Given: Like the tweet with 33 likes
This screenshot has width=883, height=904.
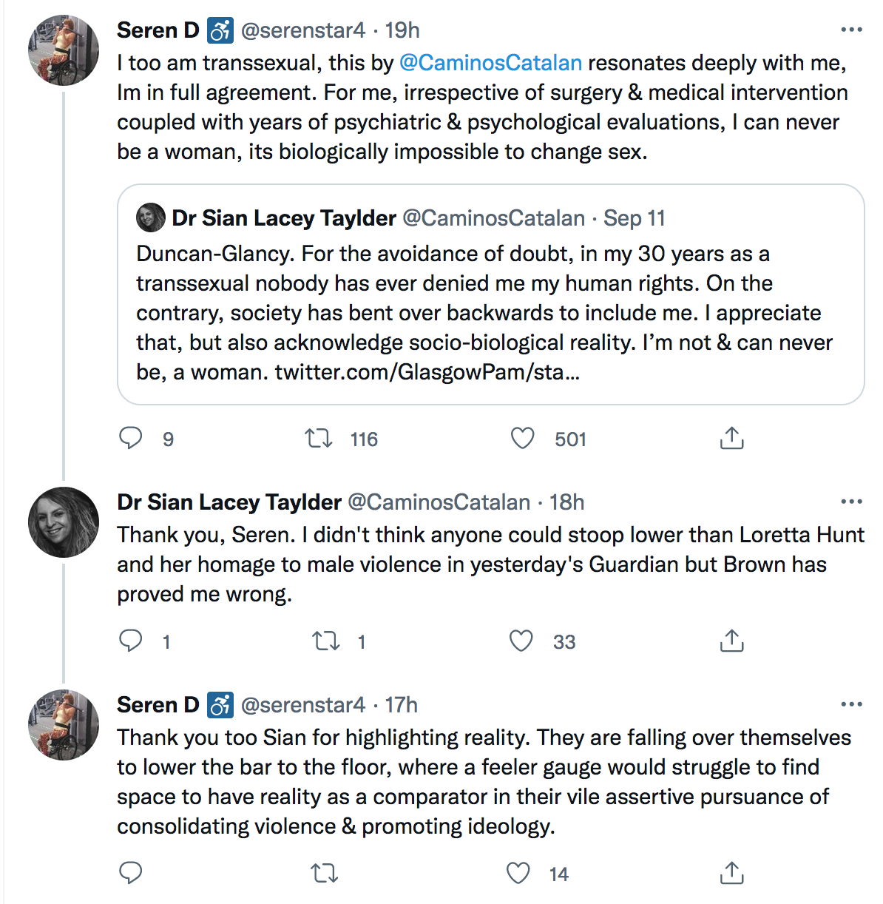Looking at the screenshot, I should [x=521, y=641].
